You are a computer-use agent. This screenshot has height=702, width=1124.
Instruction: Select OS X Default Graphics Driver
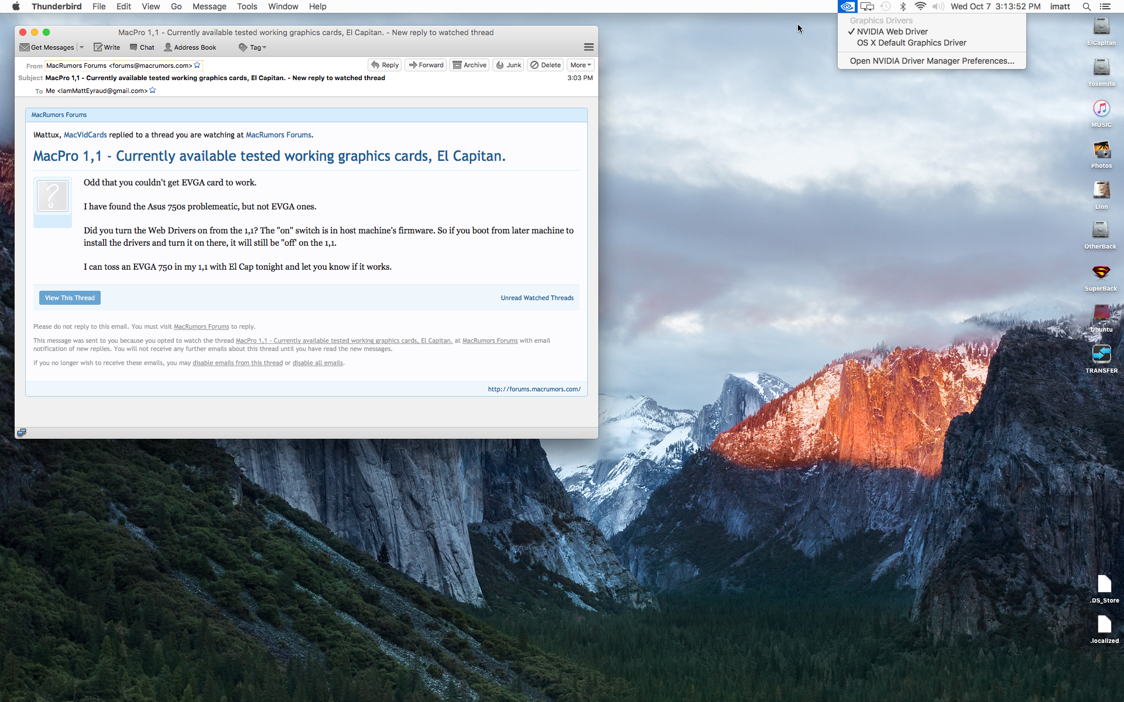(912, 42)
